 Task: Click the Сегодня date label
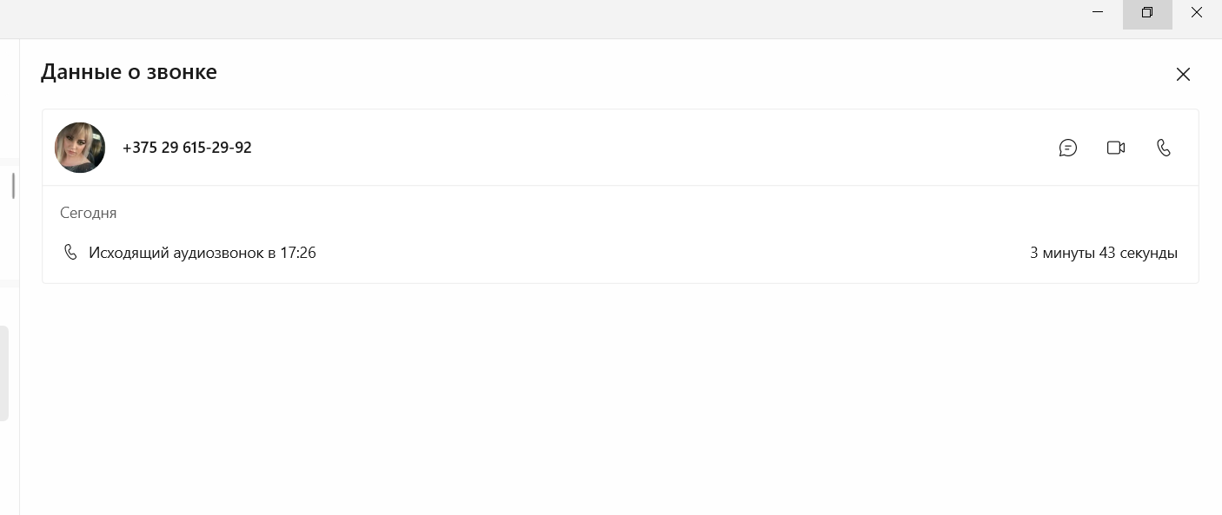(88, 213)
